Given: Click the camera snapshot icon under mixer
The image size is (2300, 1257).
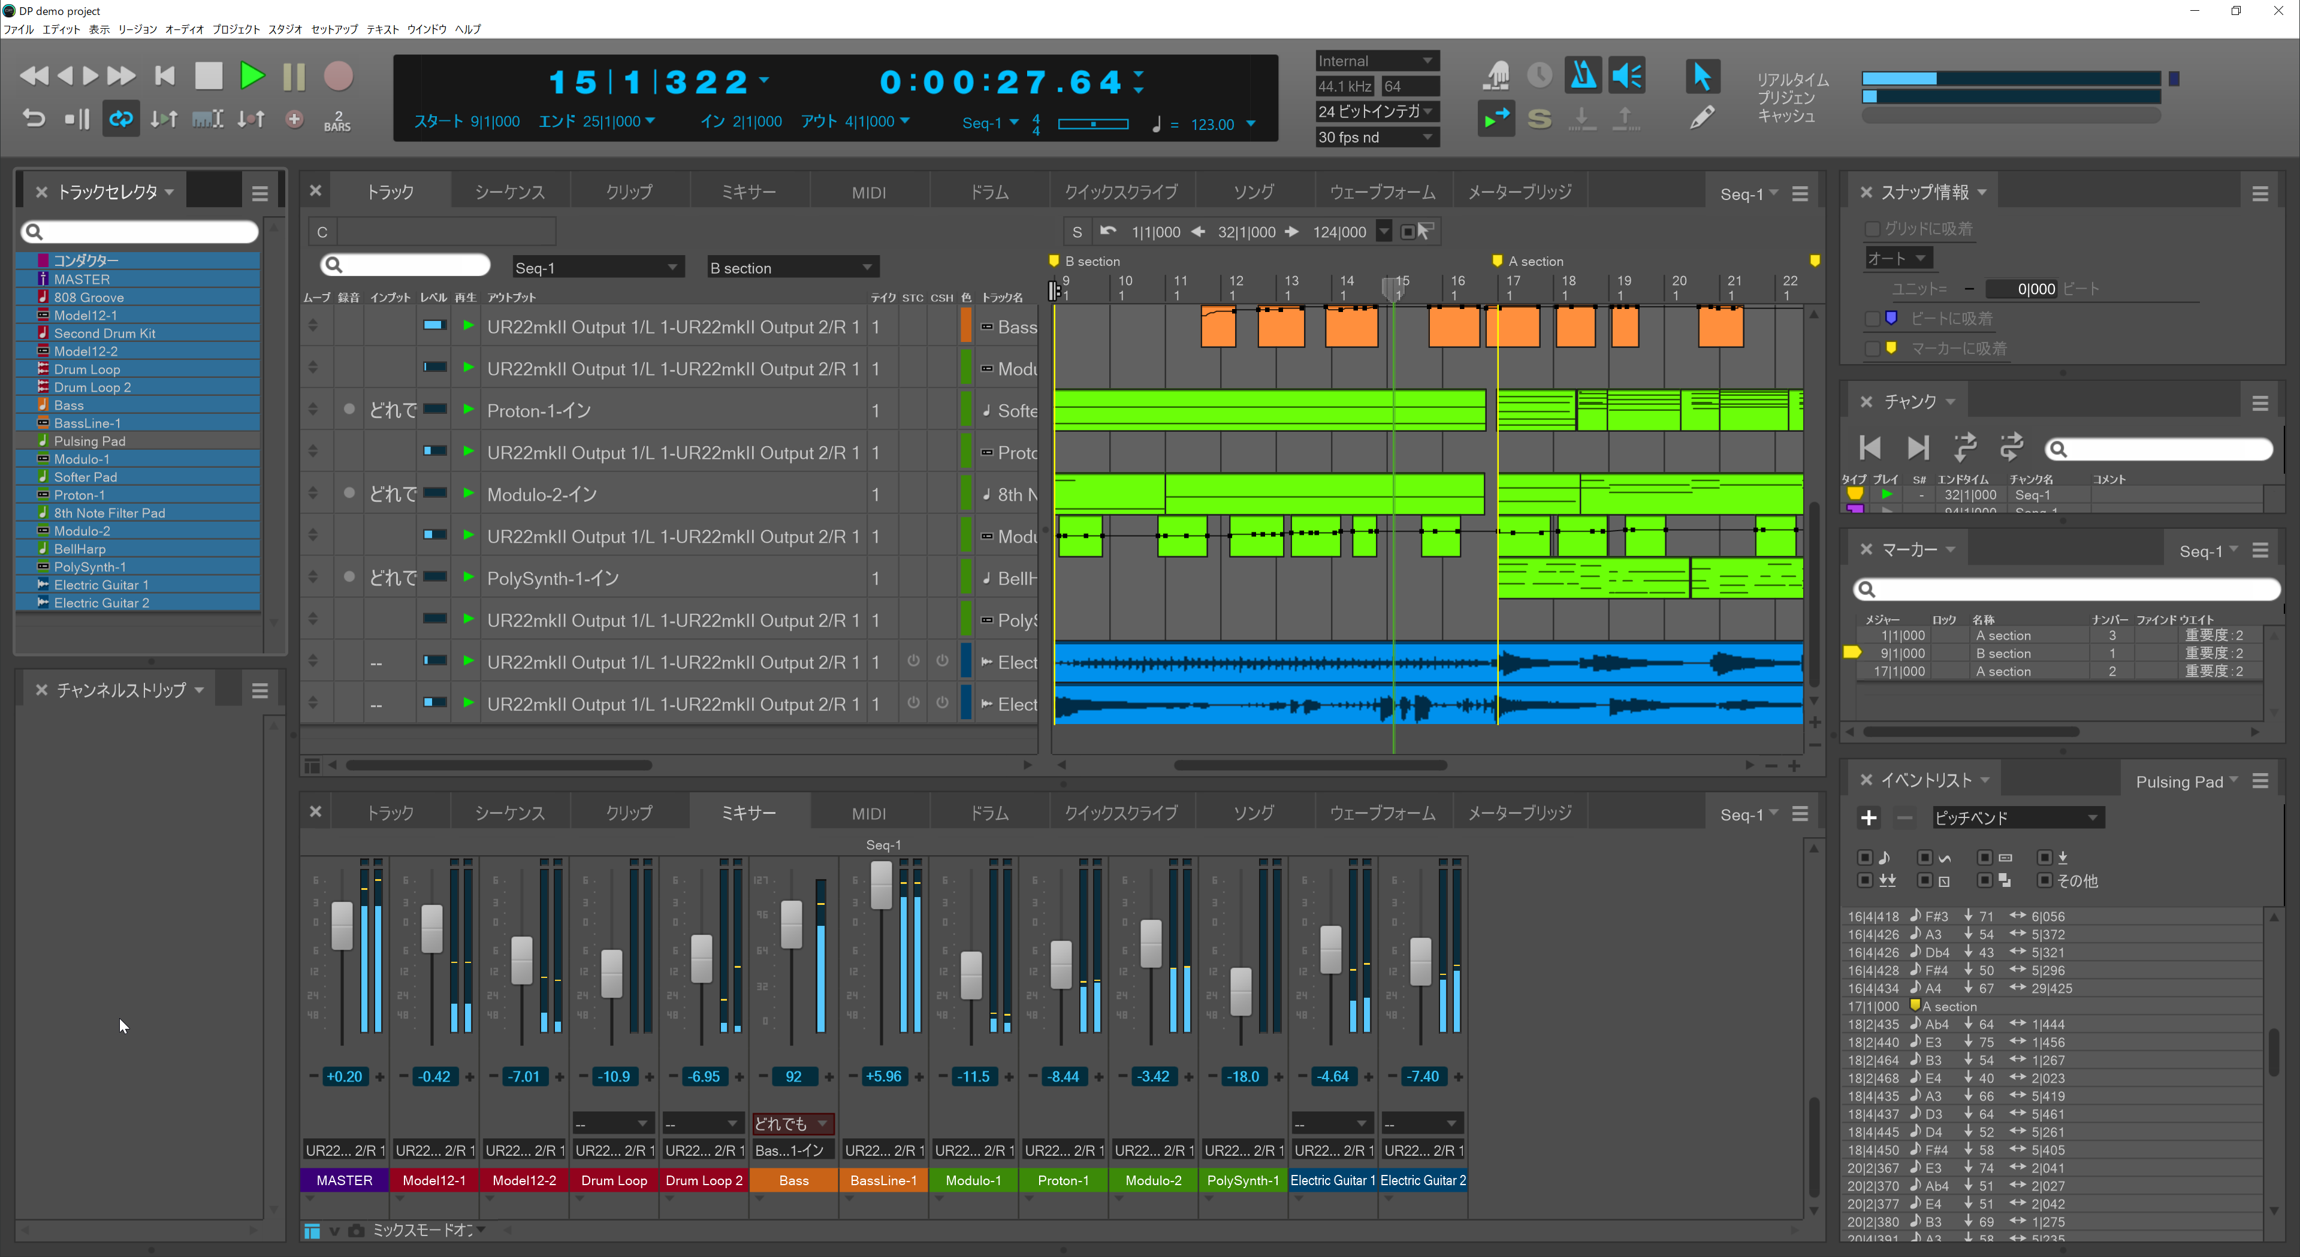Looking at the screenshot, I should pos(356,1230).
